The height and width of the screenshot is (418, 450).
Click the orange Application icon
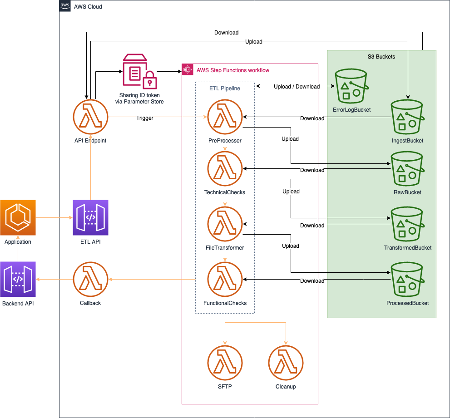click(18, 218)
